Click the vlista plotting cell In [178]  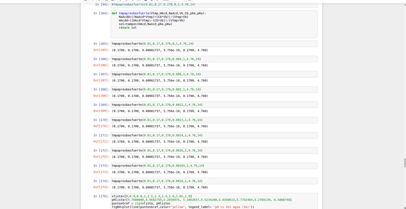tap(213, 201)
